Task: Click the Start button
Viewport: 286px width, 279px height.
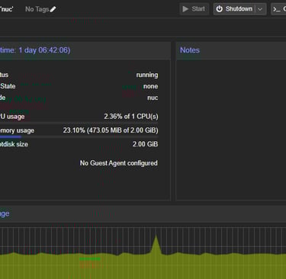Action: [194, 9]
